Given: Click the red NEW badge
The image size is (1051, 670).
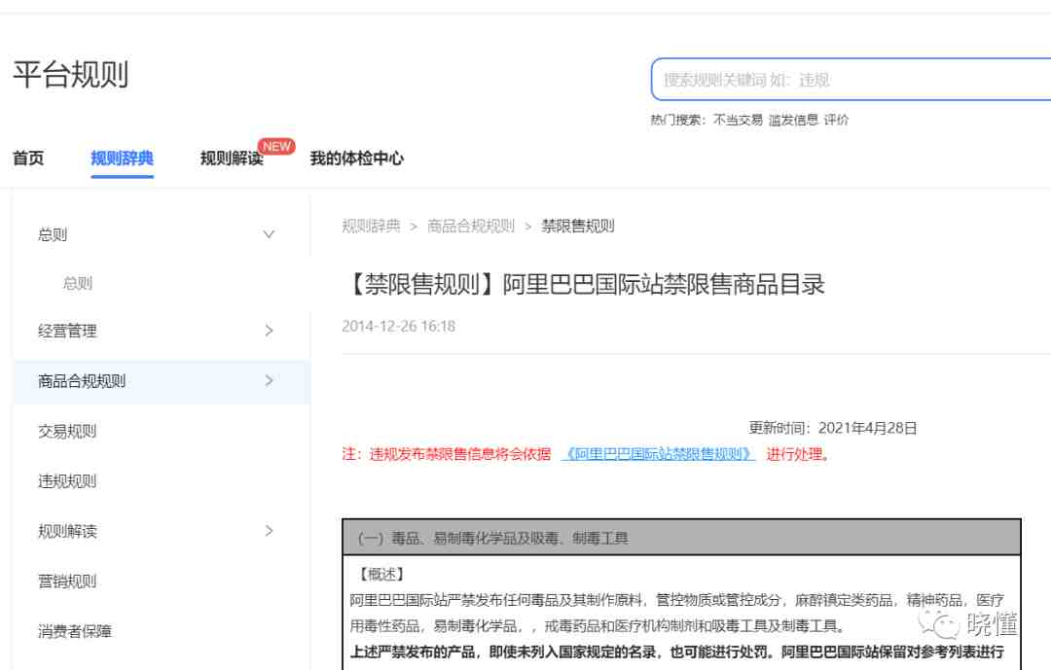Looking at the screenshot, I should coord(276,147).
